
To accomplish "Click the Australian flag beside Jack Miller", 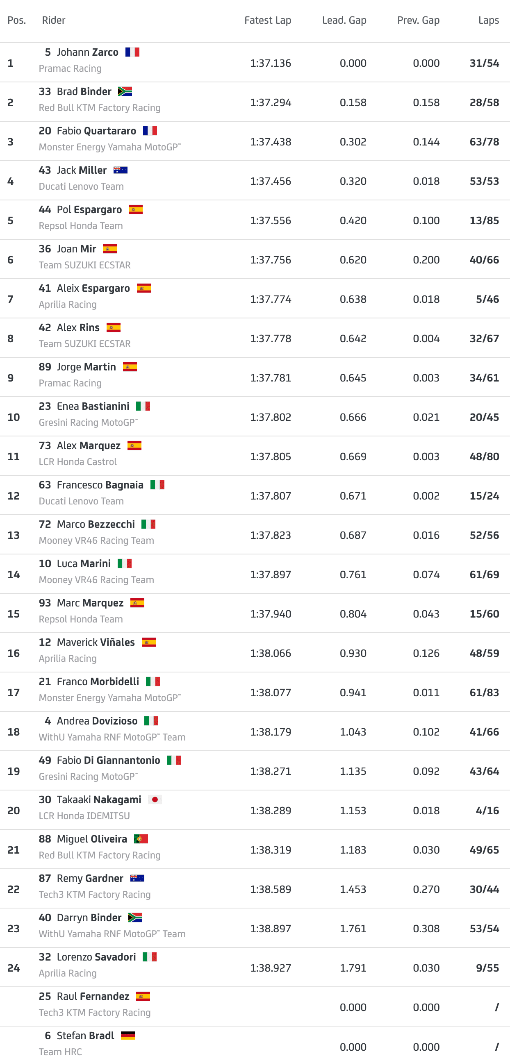I will (120, 170).
